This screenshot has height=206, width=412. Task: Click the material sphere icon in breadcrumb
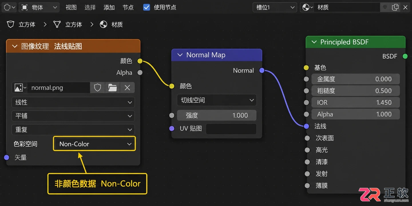coord(104,24)
